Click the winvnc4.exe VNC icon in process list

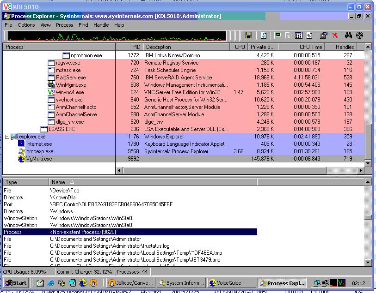tap(51, 92)
